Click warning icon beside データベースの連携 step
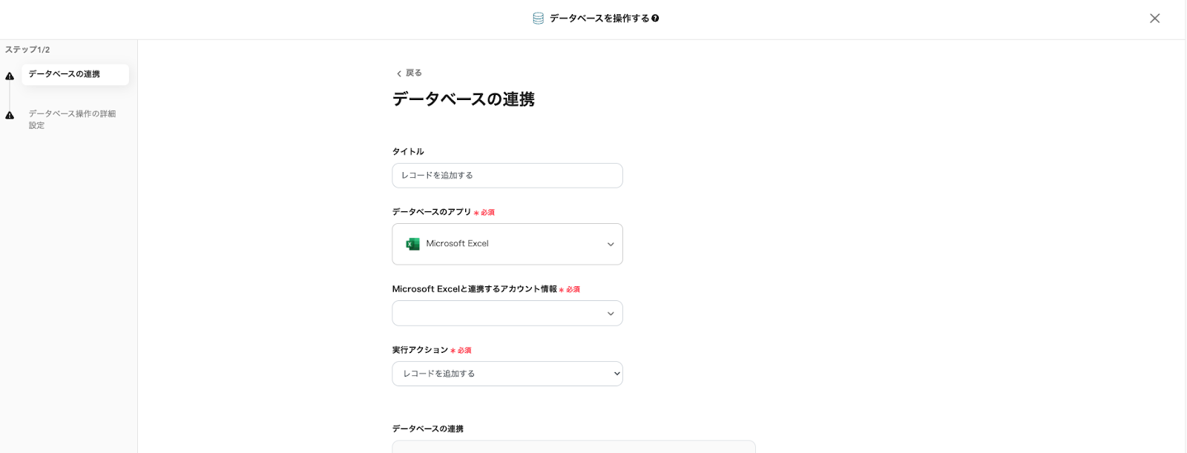This screenshot has width=1187, height=453. (x=10, y=76)
